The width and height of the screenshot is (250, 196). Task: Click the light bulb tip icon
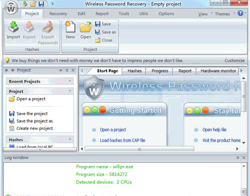coord(7,60)
